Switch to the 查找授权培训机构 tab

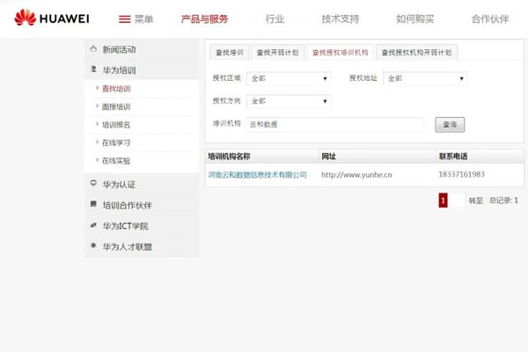pos(340,52)
